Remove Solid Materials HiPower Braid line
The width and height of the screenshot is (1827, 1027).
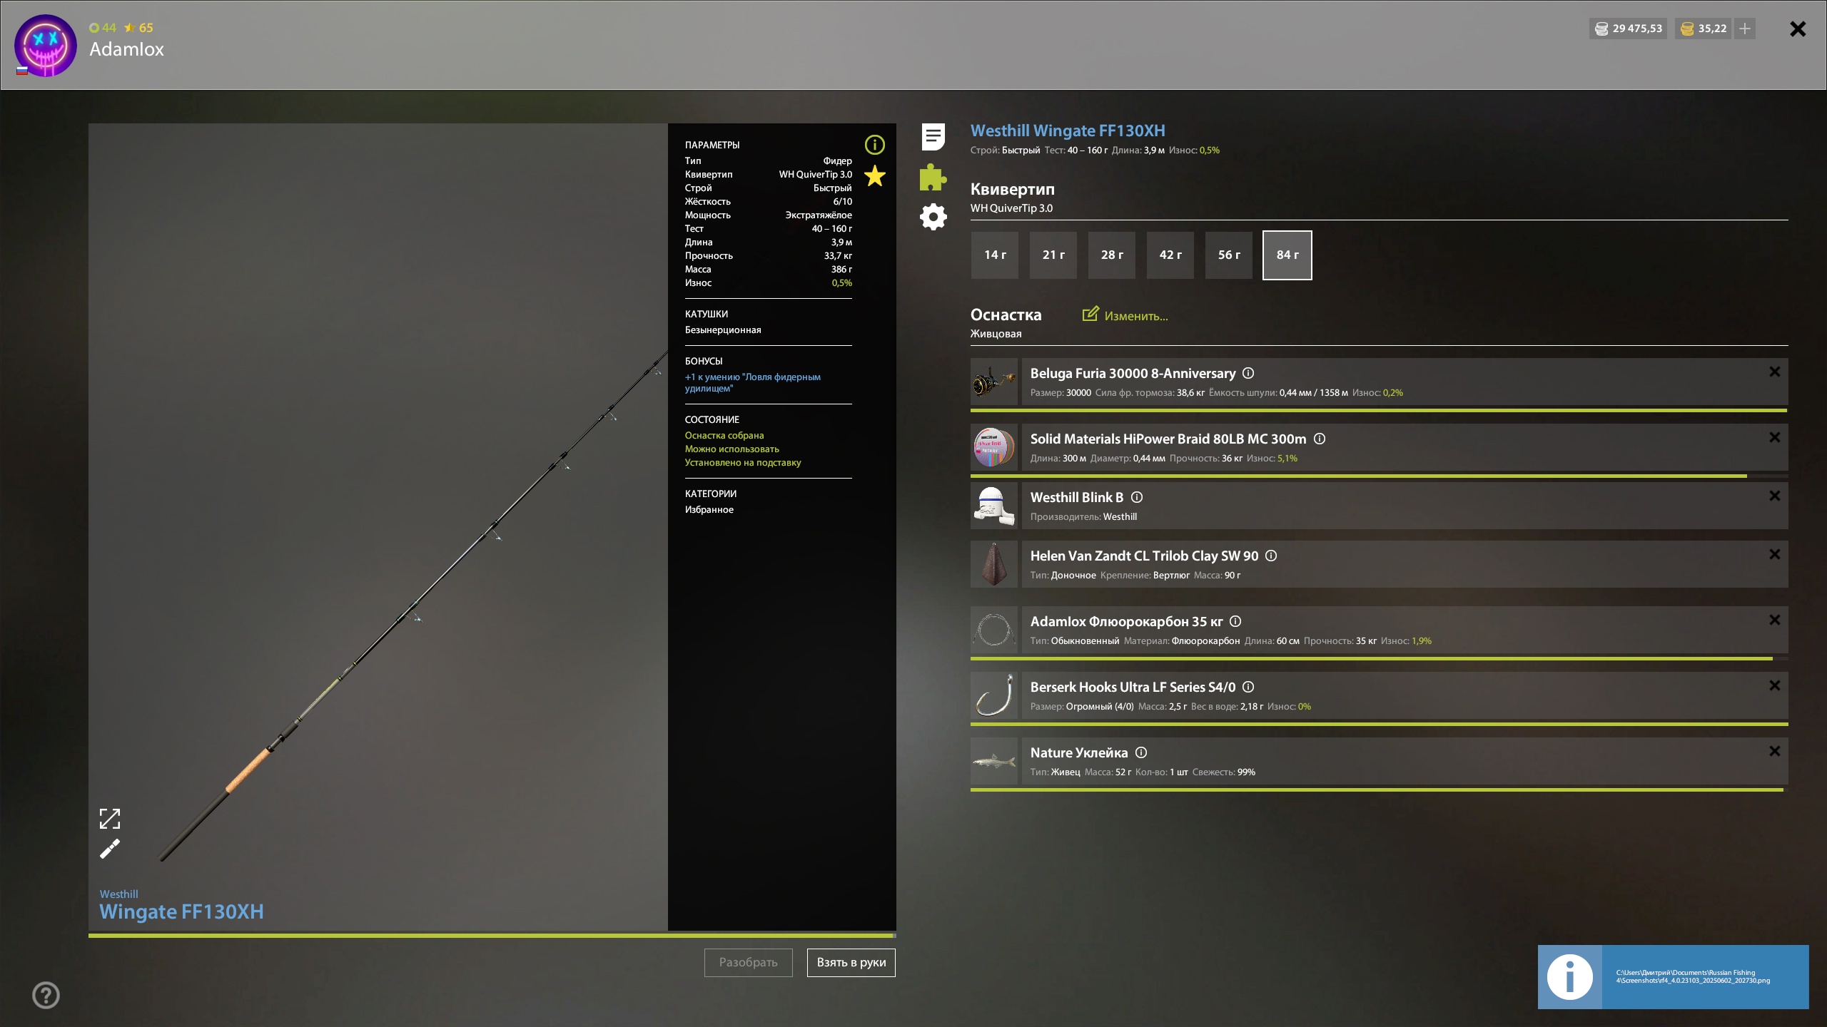(x=1774, y=437)
